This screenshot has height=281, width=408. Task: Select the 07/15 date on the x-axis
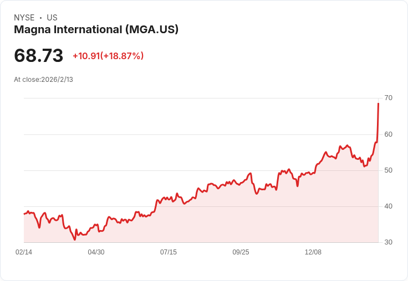[169, 252]
